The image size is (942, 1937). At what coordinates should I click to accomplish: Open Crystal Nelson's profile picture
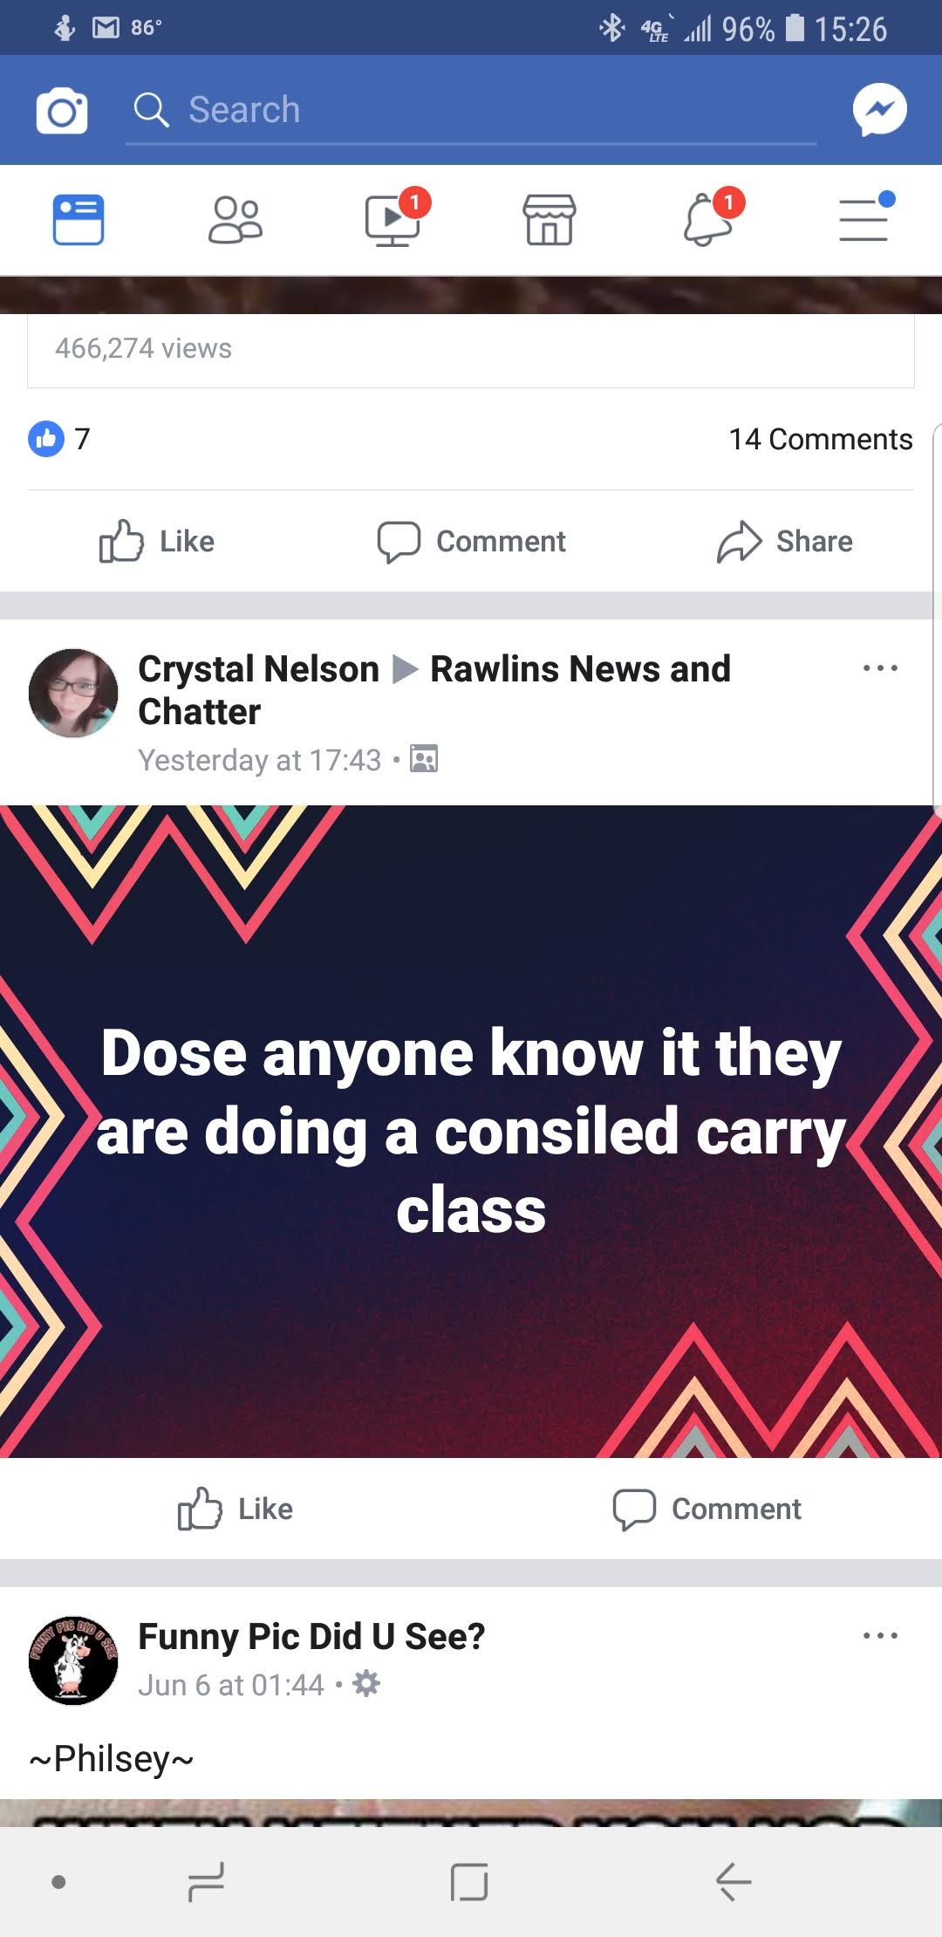click(x=73, y=693)
